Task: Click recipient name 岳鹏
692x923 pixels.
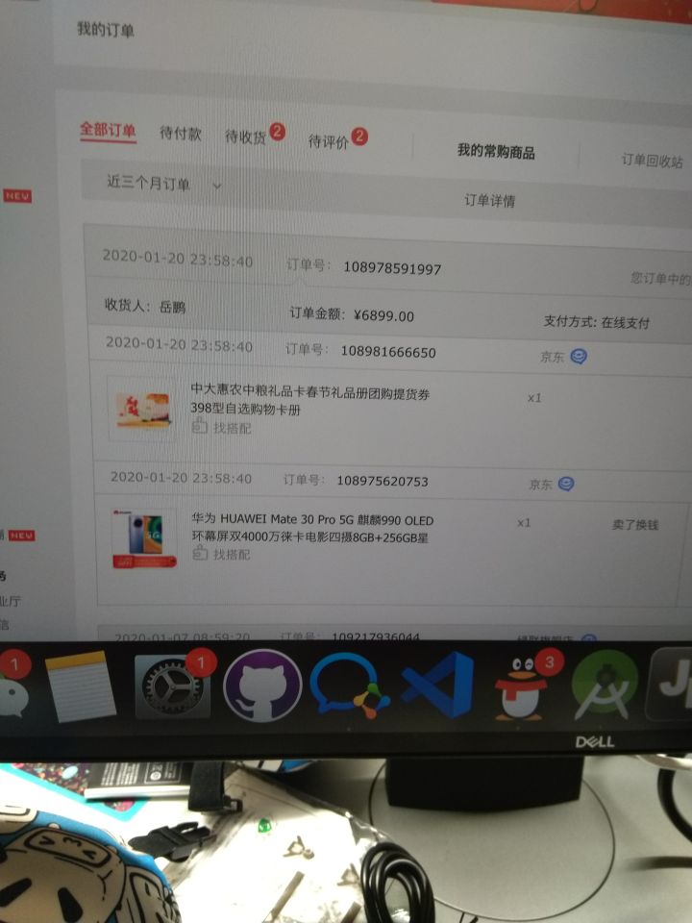Action: tap(172, 307)
